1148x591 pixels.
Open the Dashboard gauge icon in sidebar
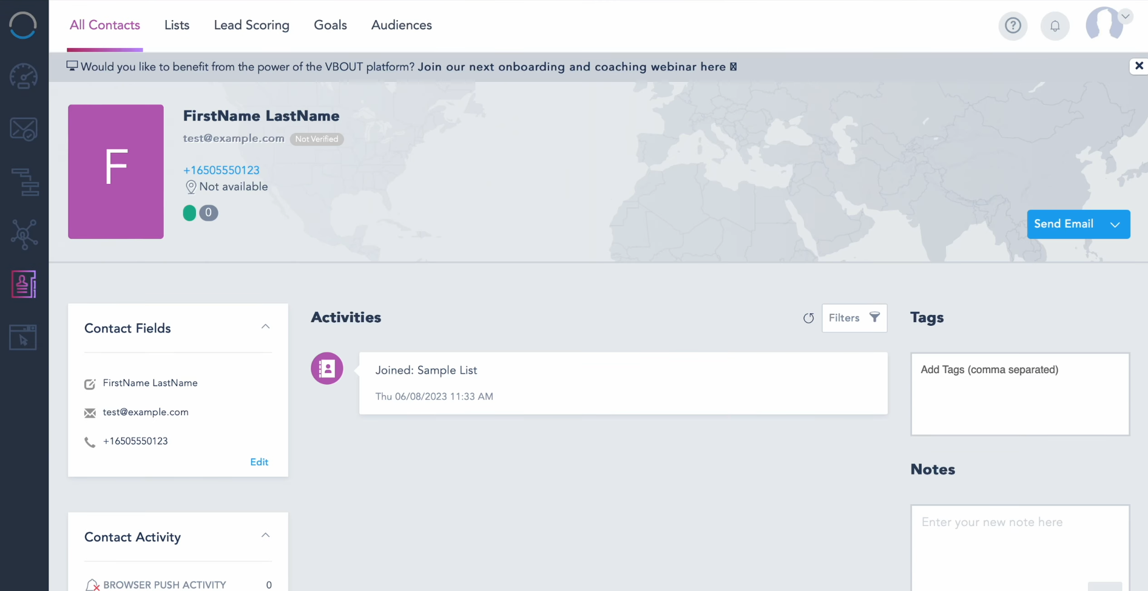click(x=24, y=76)
